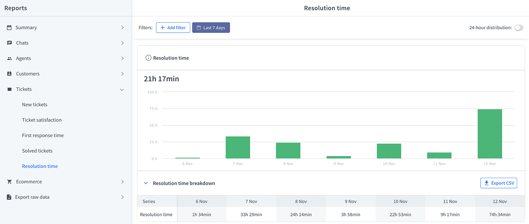
Task: Open the Customers menu label
Action: tap(28, 74)
